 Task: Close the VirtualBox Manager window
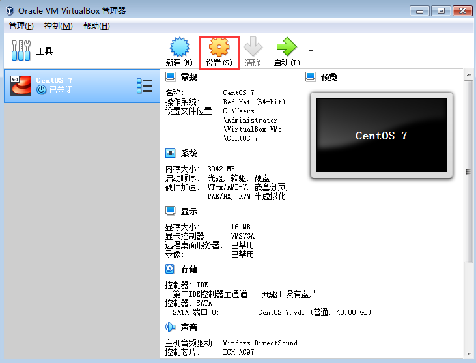[x=462, y=11]
